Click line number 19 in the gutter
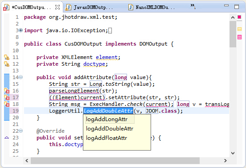This screenshot has width=246, height=168. (16, 111)
